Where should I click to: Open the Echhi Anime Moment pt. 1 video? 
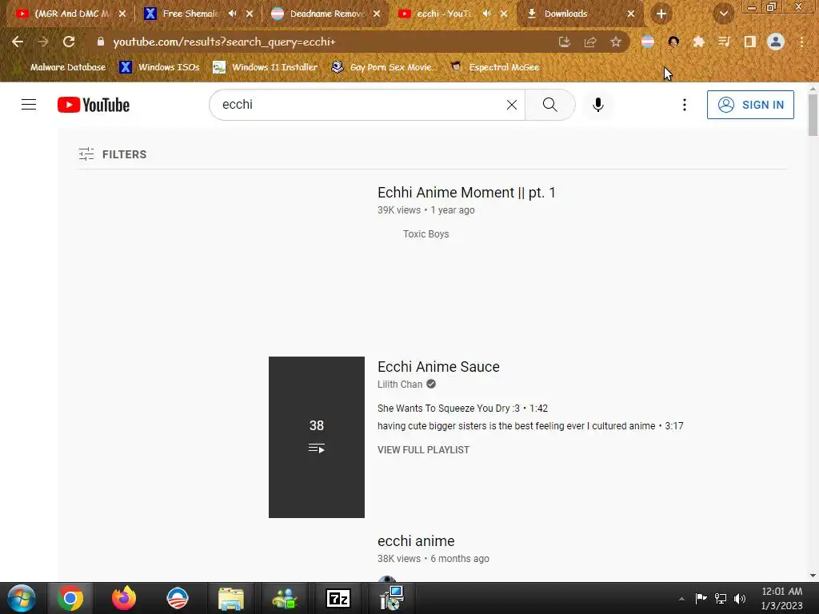(x=466, y=193)
